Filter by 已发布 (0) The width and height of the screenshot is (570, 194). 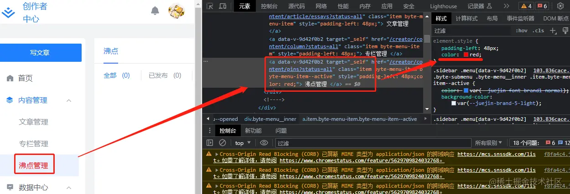point(165,75)
